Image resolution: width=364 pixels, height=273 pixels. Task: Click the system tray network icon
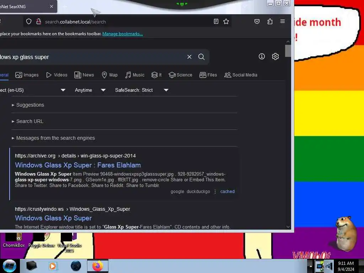pos(320,266)
